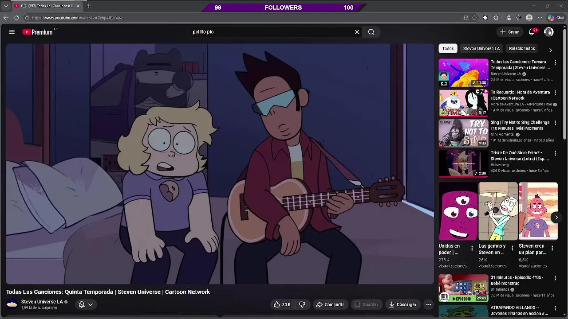Open options for 31 minutos Bebé monstruo video

click(x=555, y=278)
